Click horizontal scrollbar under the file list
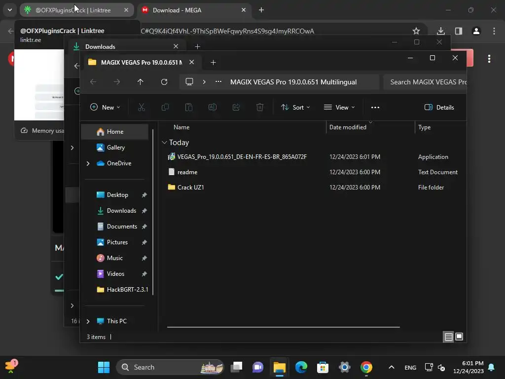 (284, 327)
